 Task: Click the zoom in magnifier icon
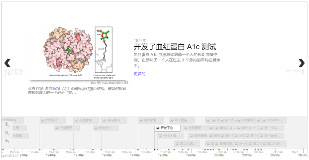pos(7,125)
